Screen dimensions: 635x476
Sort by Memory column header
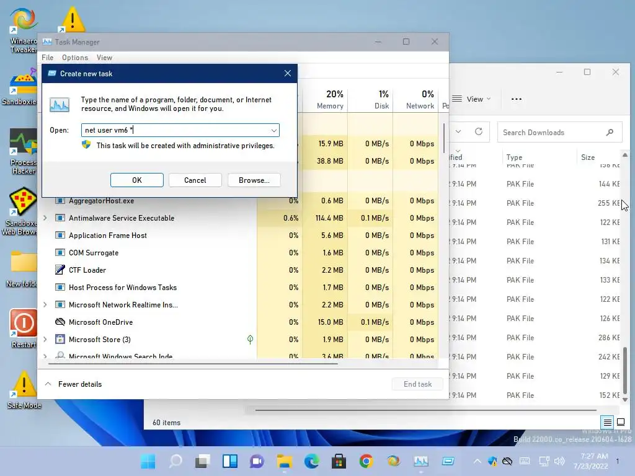point(325,99)
